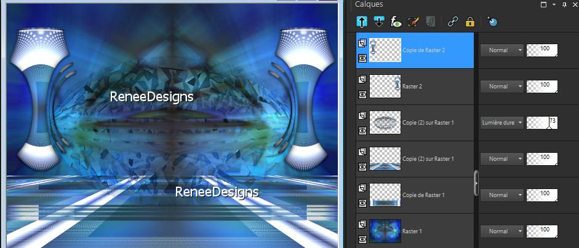This screenshot has height=248, width=579.
Task: Click the edit selection brush icon
Action: pyautogui.click(x=413, y=22)
